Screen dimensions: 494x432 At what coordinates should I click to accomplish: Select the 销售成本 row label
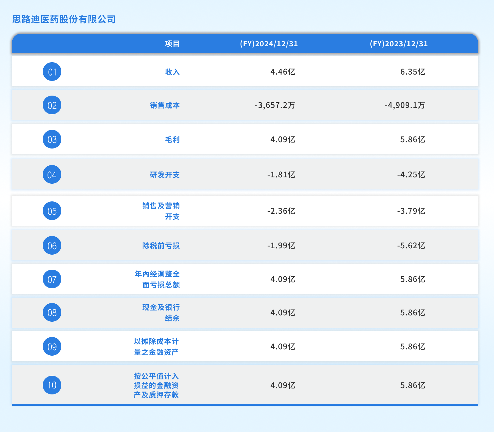click(x=165, y=105)
